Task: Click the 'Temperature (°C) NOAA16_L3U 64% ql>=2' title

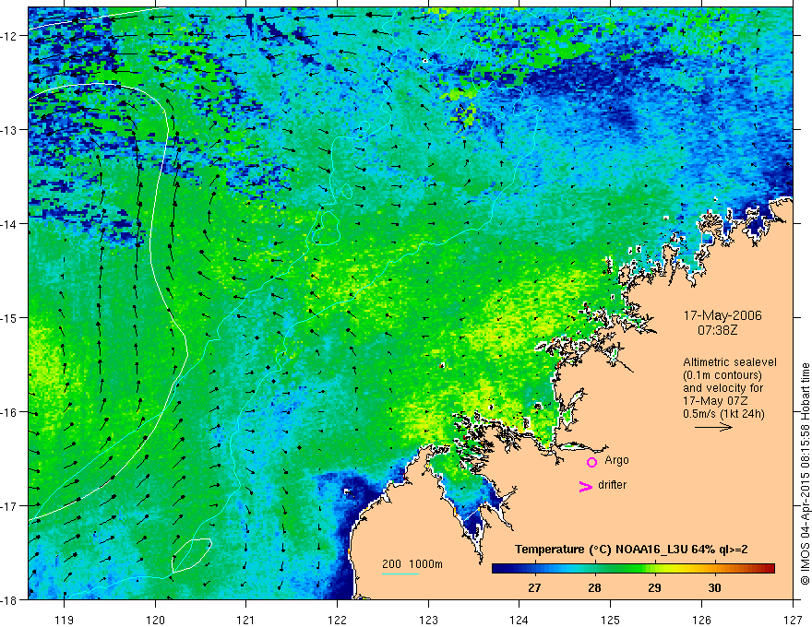Action: (631, 550)
